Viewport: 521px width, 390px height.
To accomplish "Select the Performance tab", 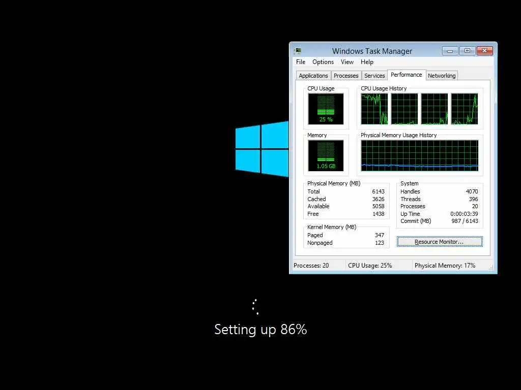I will [x=407, y=75].
